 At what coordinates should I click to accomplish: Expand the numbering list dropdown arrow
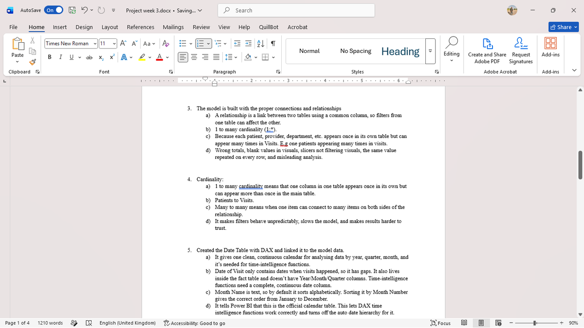pyautogui.click(x=208, y=43)
